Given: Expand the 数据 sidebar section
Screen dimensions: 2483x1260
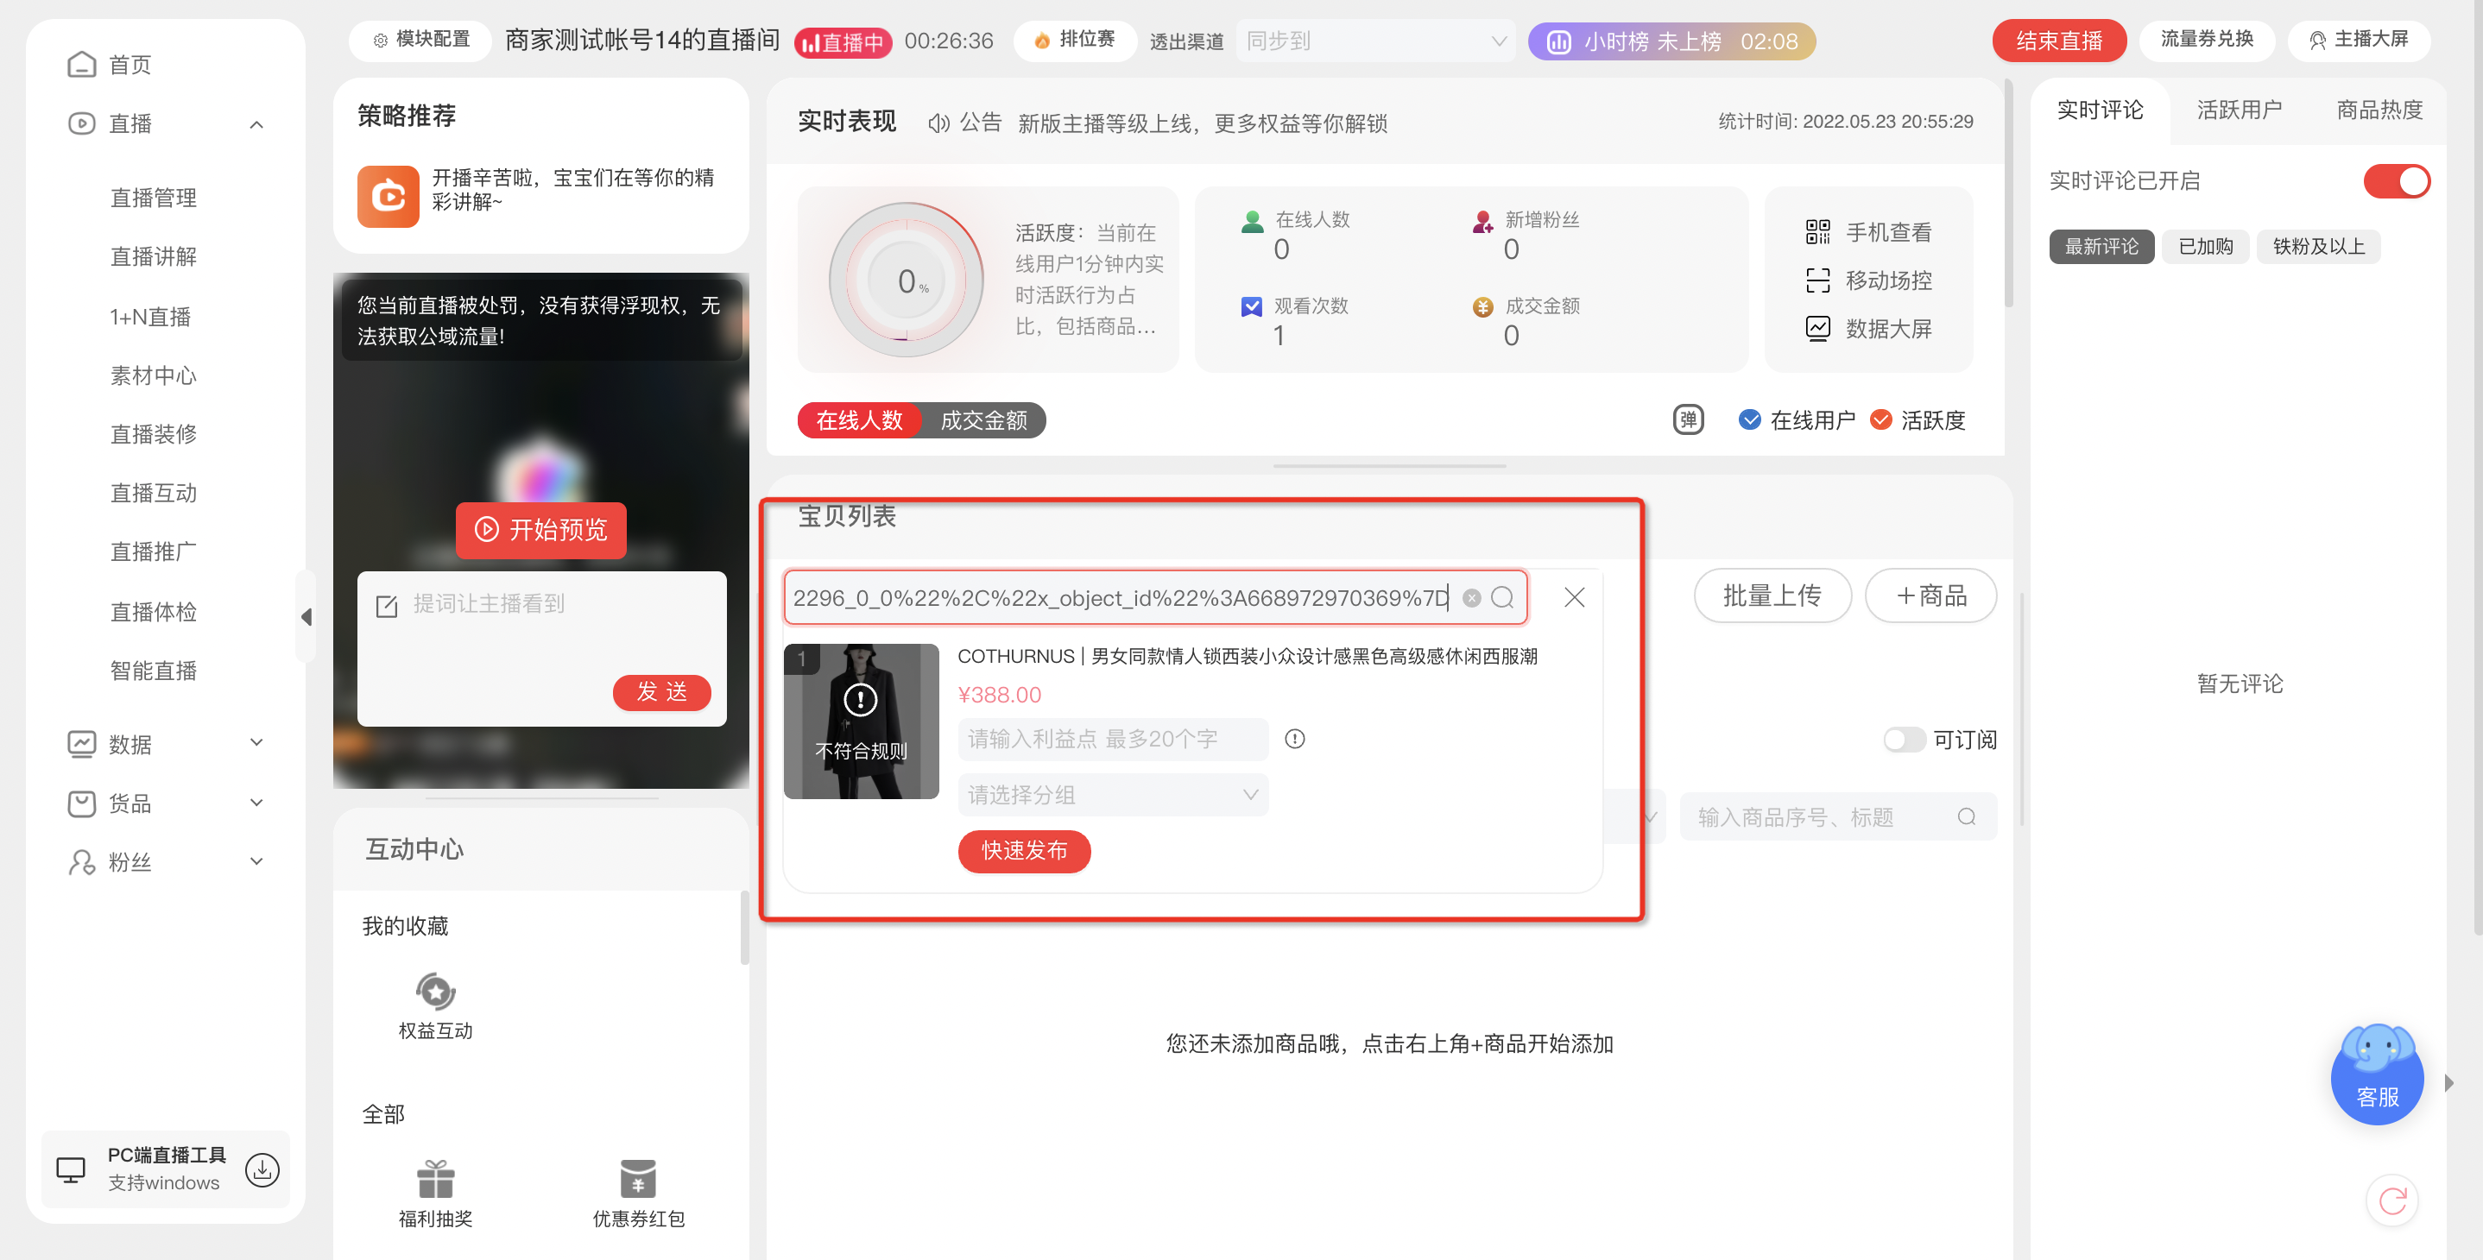Looking at the screenshot, I should point(256,743).
